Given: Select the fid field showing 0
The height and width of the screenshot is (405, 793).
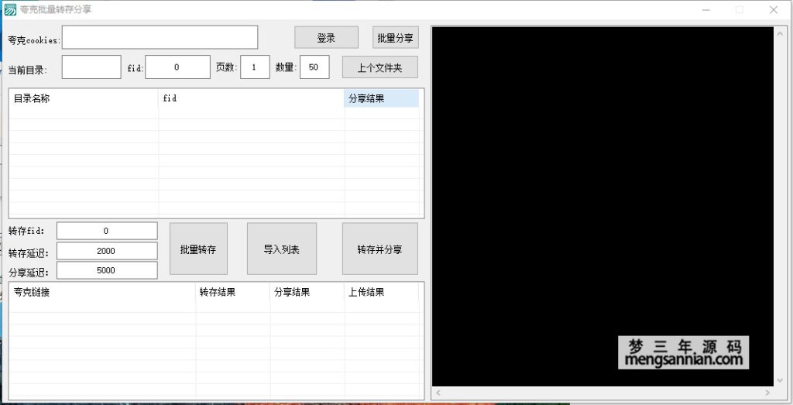Looking at the screenshot, I should (x=177, y=67).
